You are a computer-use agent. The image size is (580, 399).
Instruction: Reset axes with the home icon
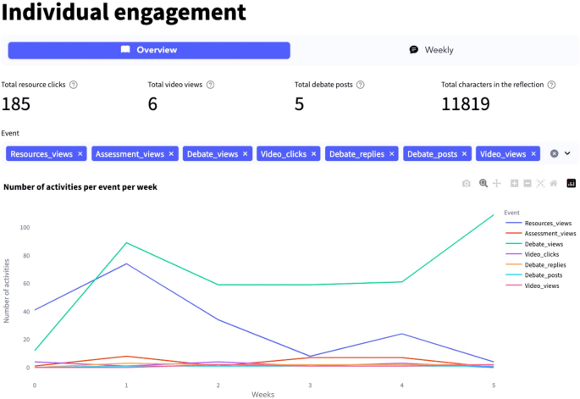point(553,183)
